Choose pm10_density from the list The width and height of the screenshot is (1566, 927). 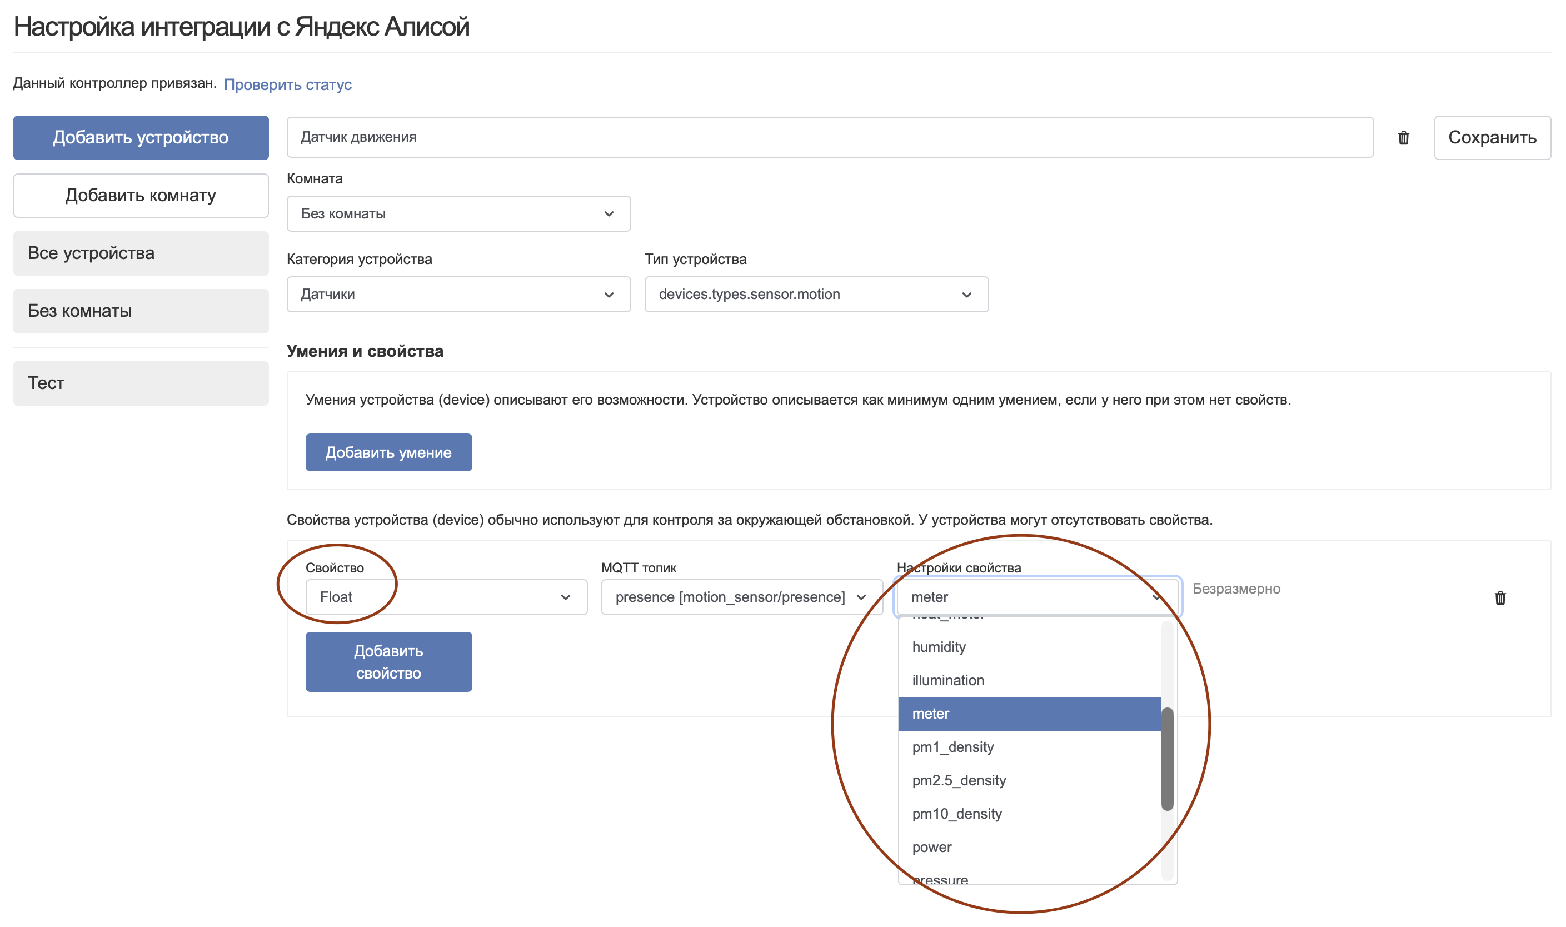click(x=956, y=814)
